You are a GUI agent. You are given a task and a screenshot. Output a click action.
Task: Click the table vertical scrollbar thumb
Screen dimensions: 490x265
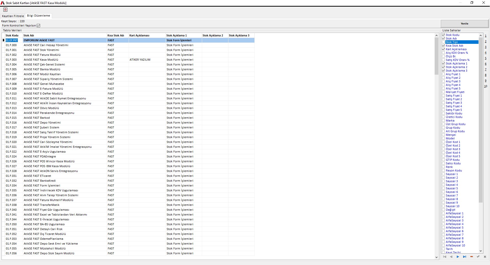436,56
